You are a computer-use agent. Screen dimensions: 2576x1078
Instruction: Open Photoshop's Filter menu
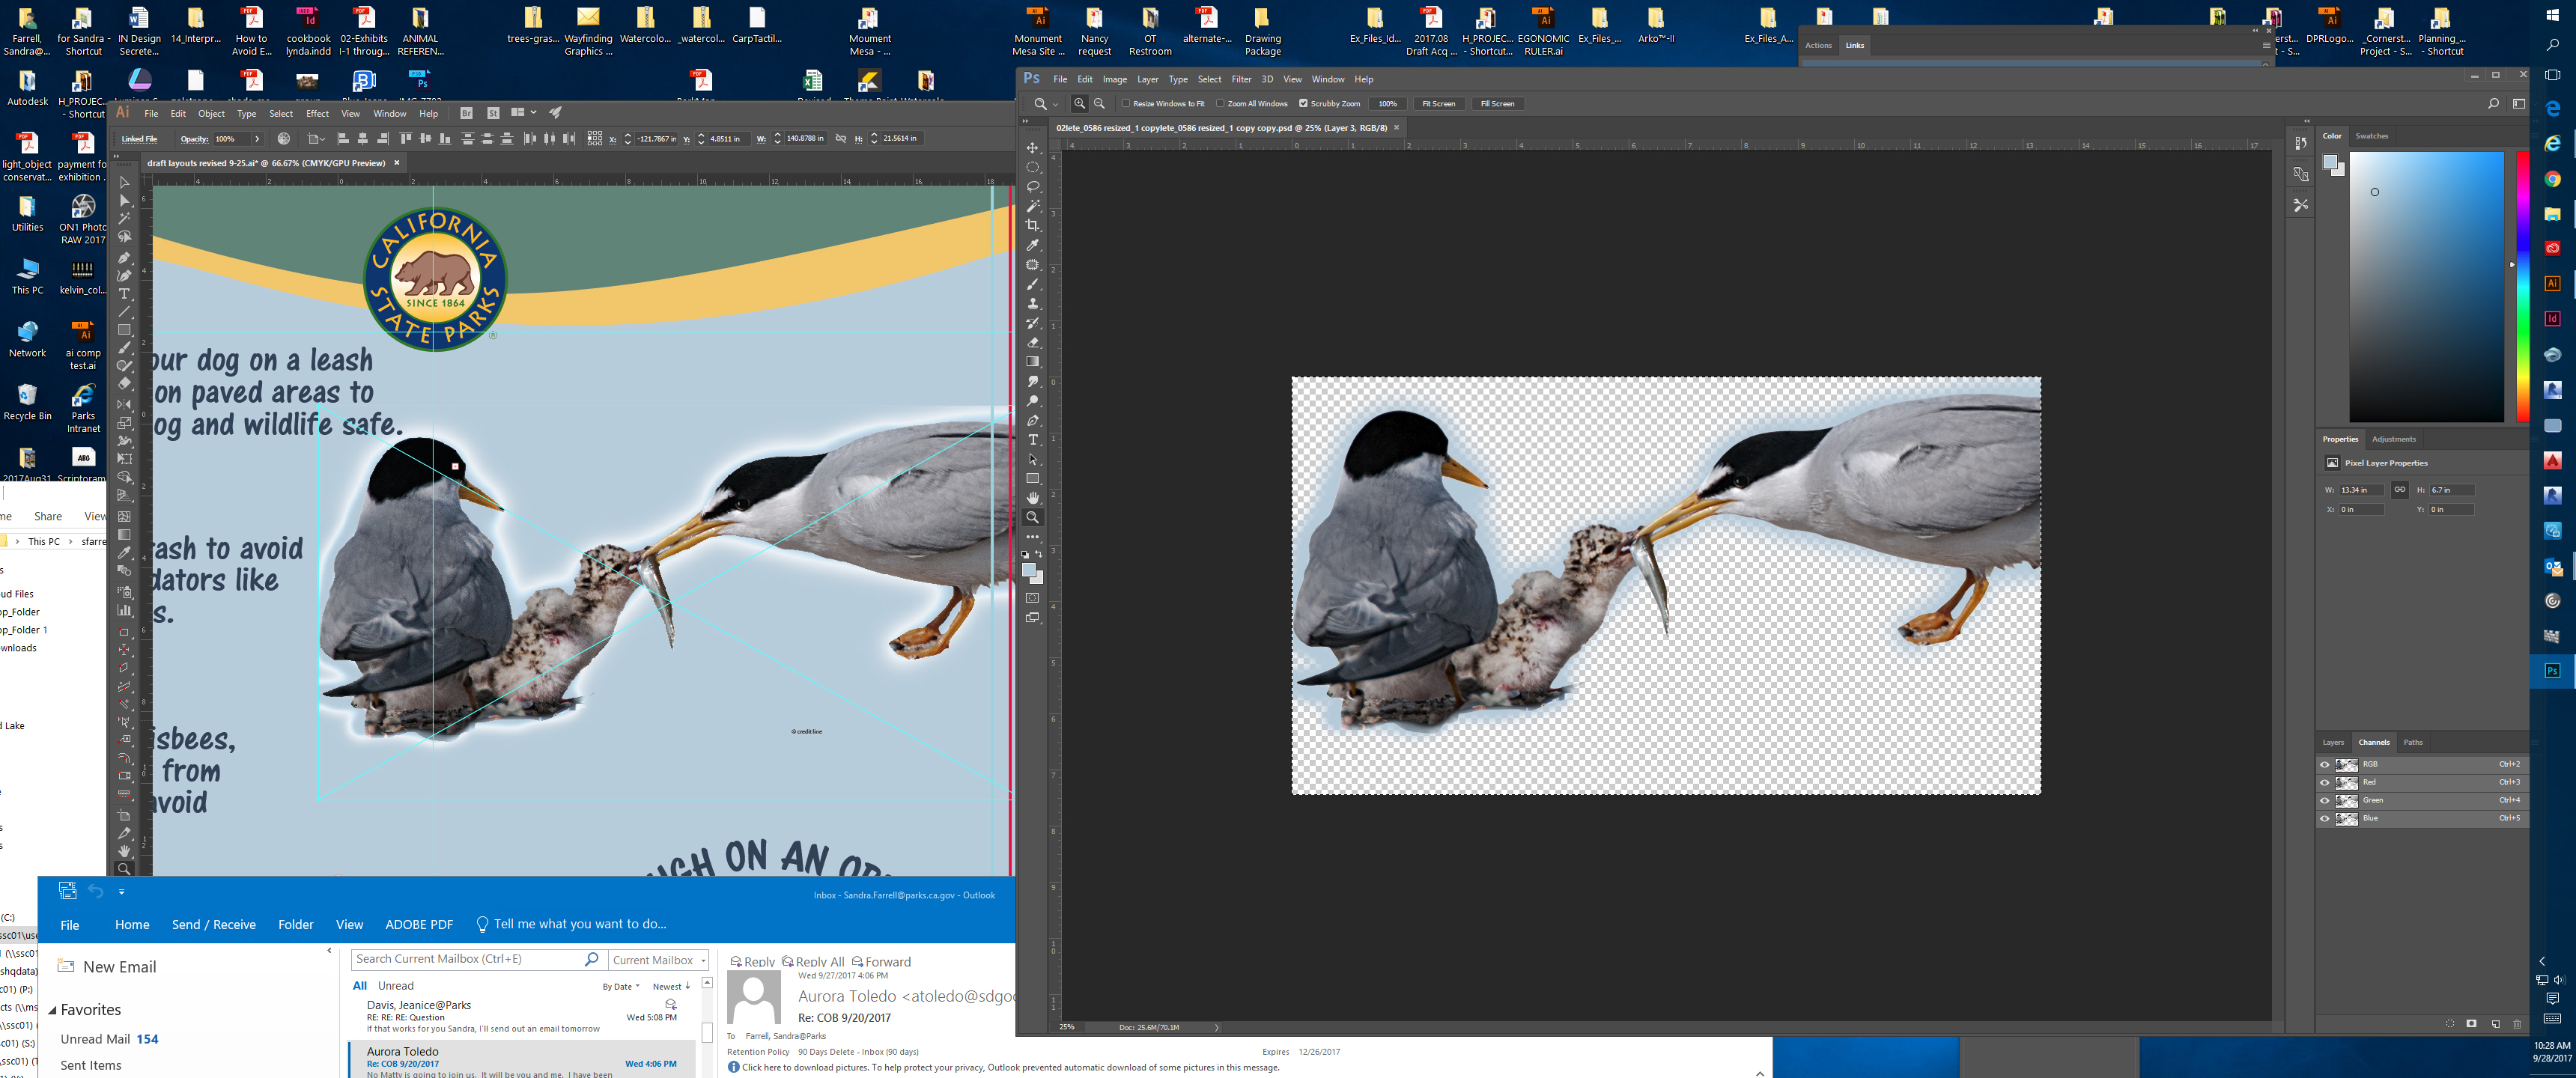click(1241, 79)
